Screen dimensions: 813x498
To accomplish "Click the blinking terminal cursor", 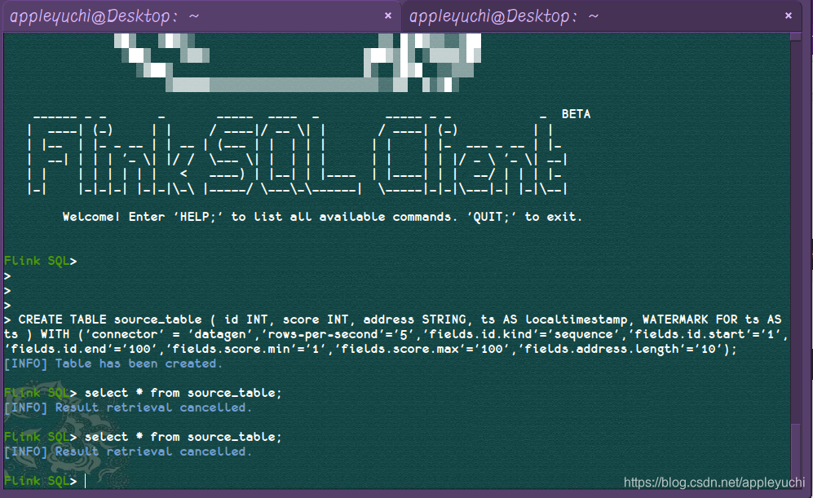I will 84,480.
